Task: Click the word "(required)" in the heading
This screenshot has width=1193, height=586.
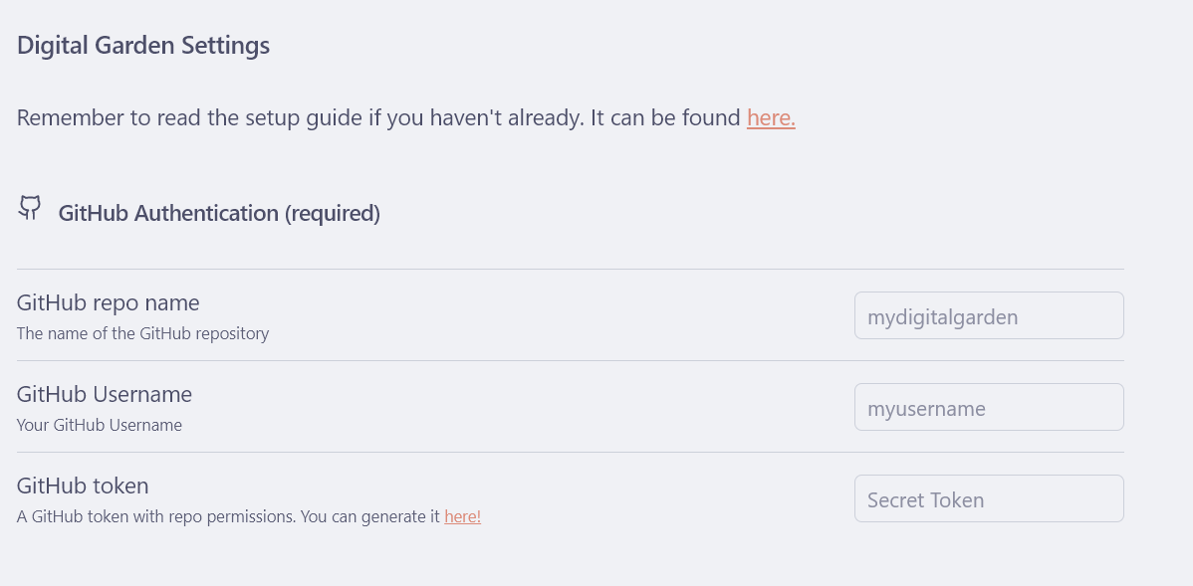Action: 333,214
